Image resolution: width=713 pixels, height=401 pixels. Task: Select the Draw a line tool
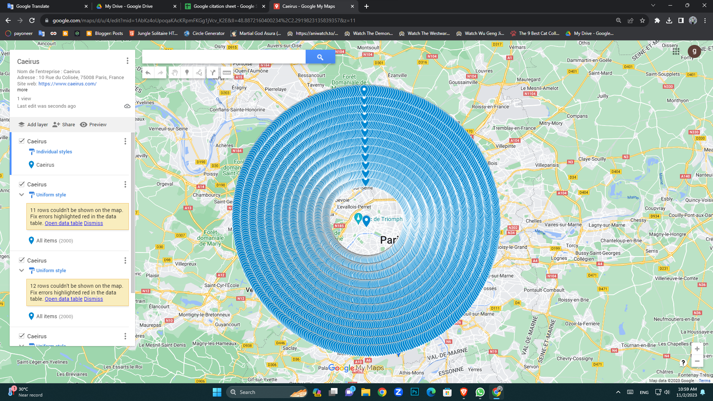click(199, 72)
